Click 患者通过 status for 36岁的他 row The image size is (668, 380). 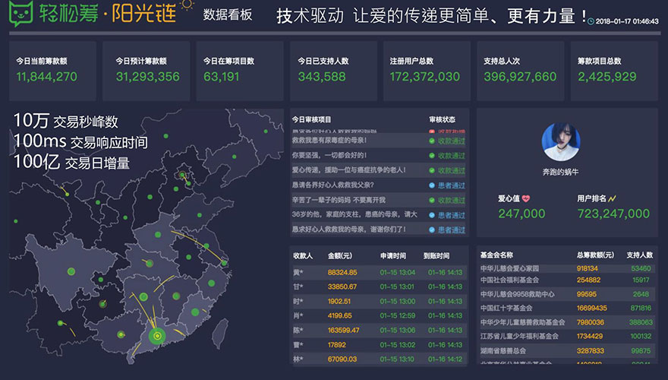[x=452, y=215]
